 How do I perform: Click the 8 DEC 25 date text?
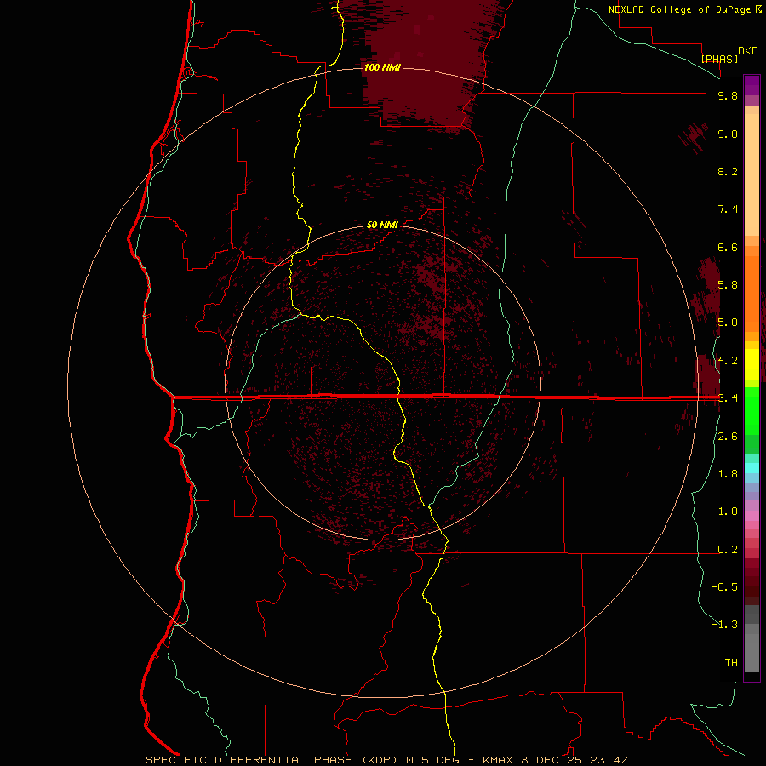click(x=553, y=760)
